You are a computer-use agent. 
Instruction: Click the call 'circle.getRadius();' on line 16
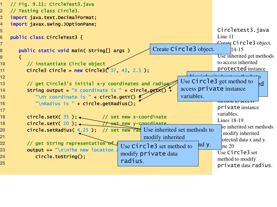(x=109, y=104)
